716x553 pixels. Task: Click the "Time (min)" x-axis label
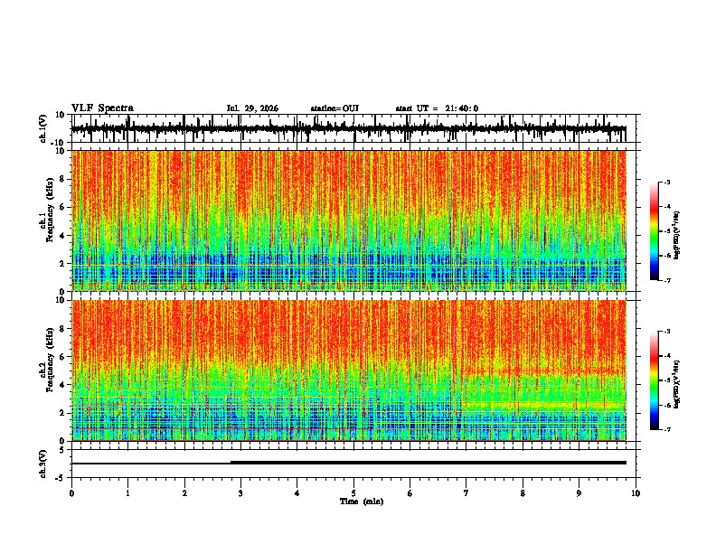coord(362,501)
